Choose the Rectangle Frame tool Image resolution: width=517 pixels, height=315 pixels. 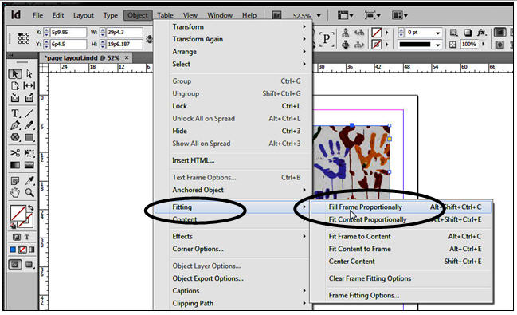[15, 137]
